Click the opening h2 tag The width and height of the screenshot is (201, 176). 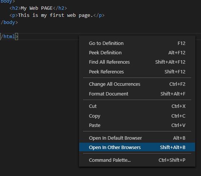click(x=15, y=8)
